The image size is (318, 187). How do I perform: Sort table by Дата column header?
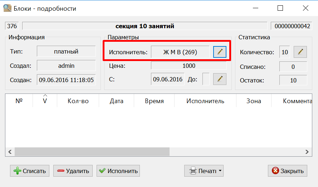[116, 101]
